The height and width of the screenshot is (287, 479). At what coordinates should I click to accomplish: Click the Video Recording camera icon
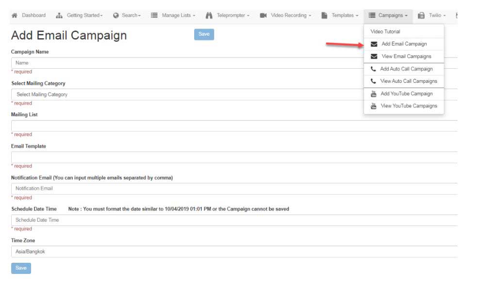263,15
